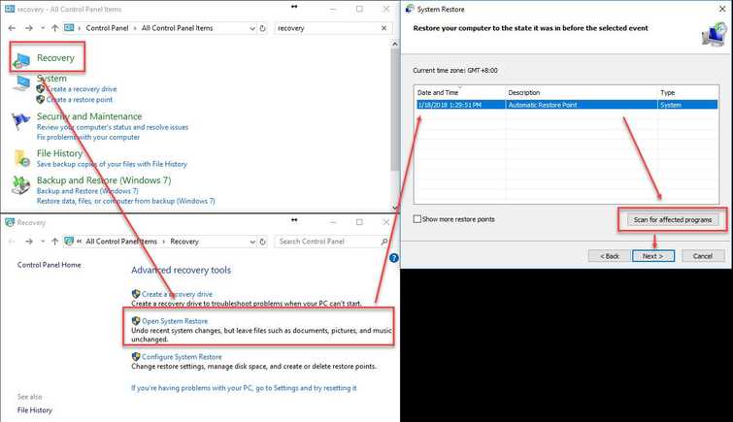This screenshot has width=733, height=422.
Task: Open the System icon in Control Panel
Action: (x=21, y=83)
